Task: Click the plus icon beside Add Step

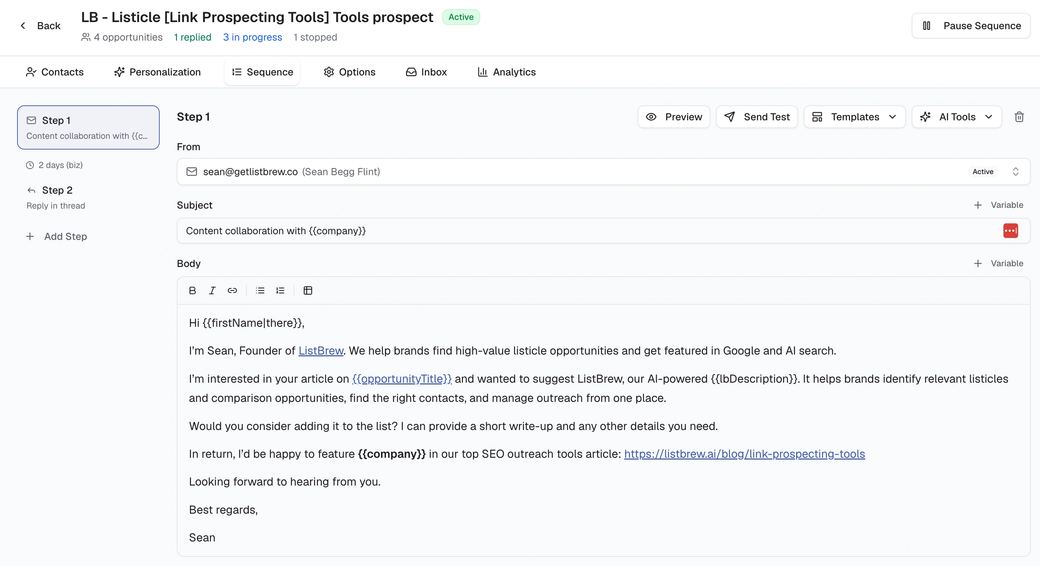Action: pyautogui.click(x=30, y=237)
